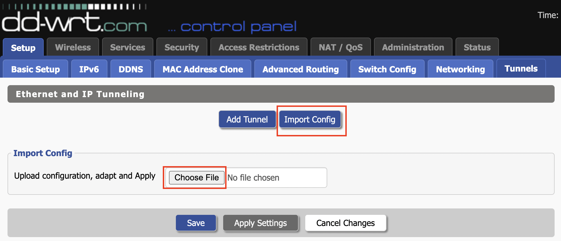Click the Add Tunnel button
Viewport: 561px width, 241px height.
point(247,119)
